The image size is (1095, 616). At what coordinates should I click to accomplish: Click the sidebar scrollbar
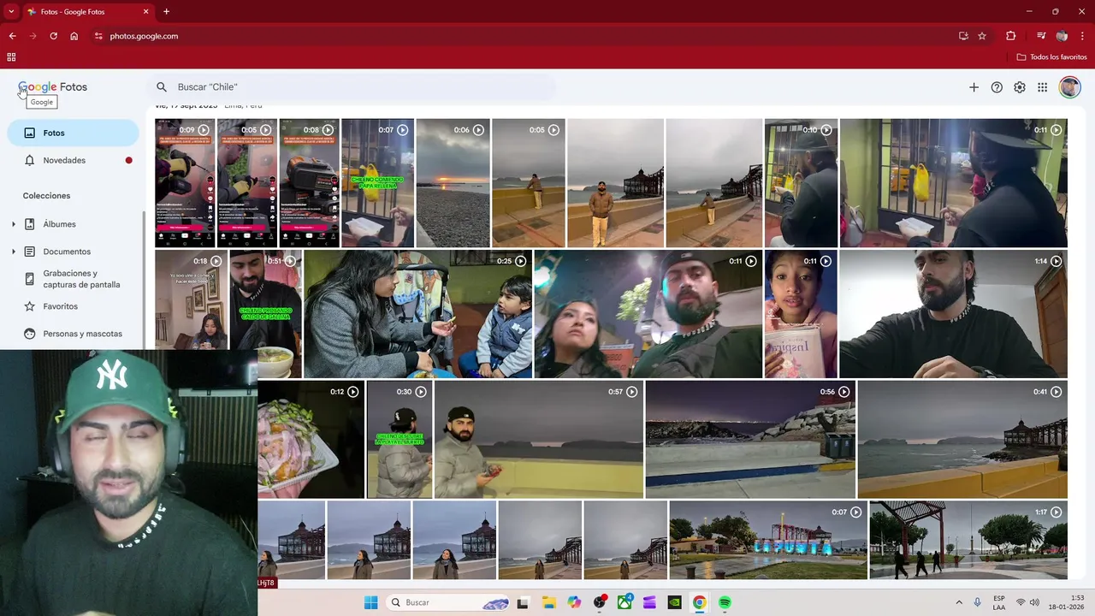143,281
